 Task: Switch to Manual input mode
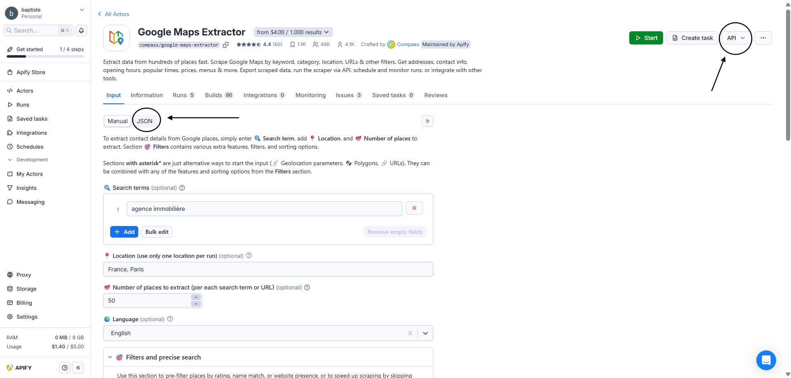point(118,121)
